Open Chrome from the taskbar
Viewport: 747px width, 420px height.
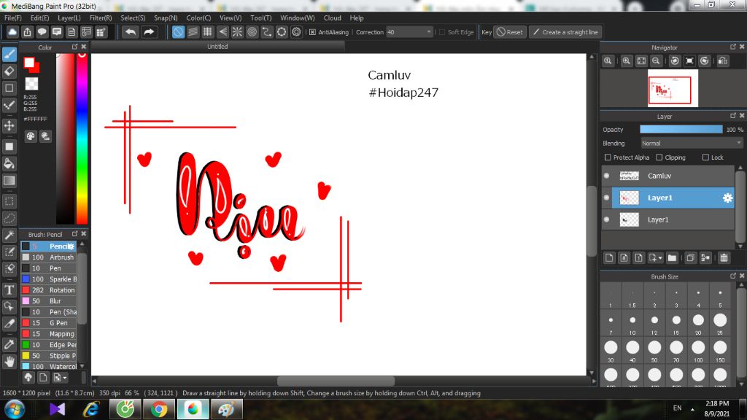[x=159, y=409]
